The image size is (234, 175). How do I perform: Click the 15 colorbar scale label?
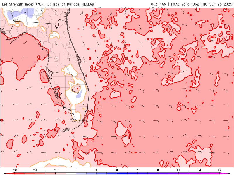219,170
